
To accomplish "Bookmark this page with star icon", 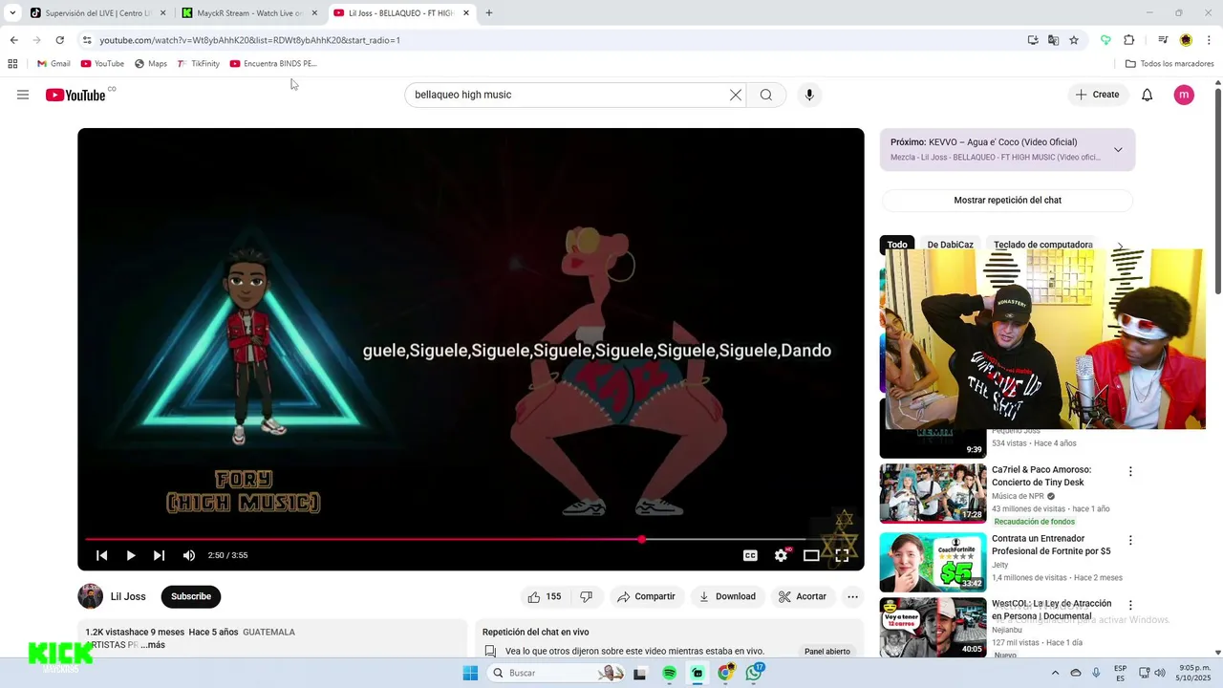I will 1074,40.
